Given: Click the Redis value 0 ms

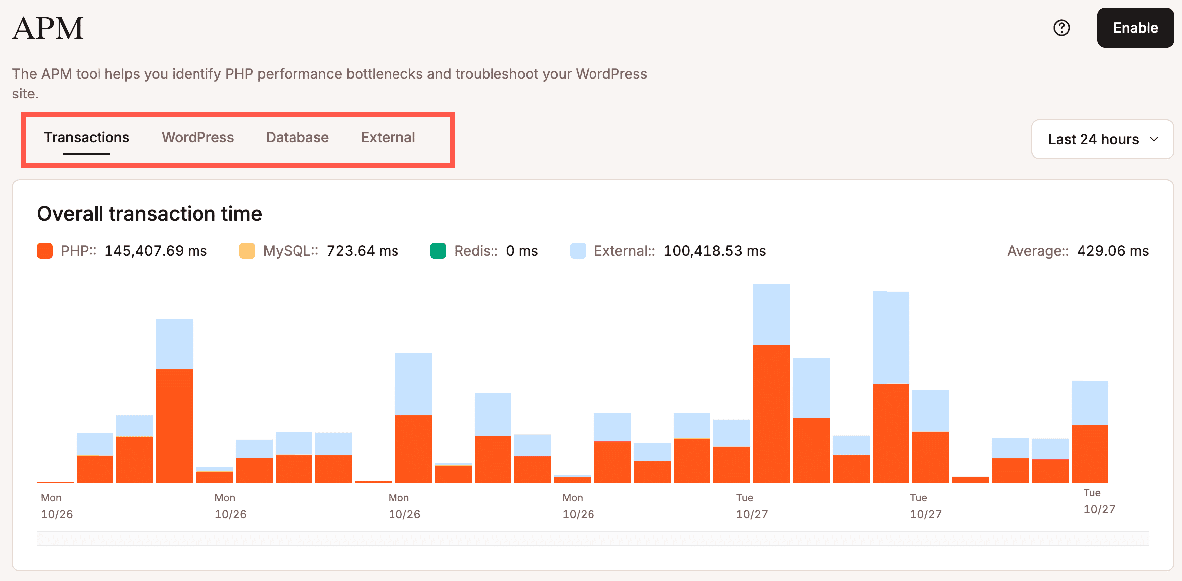Looking at the screenshot, I should 522,251.
